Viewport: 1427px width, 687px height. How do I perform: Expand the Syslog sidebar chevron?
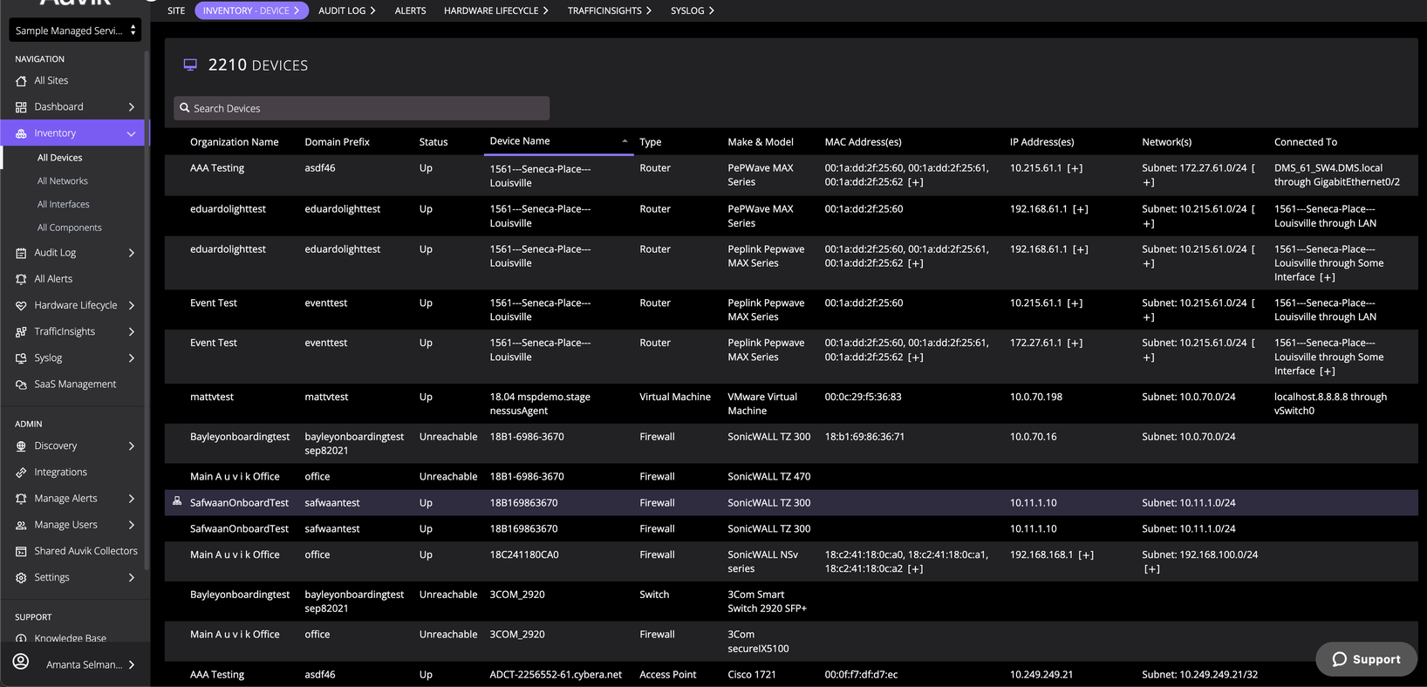pyautogui.click(x=132, y=358)
